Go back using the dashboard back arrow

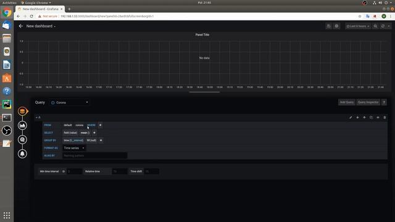point(20,26)
